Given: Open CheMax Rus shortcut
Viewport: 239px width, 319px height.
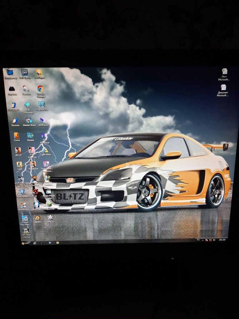Looking at the screenshot, I should (x=42, y=106).
